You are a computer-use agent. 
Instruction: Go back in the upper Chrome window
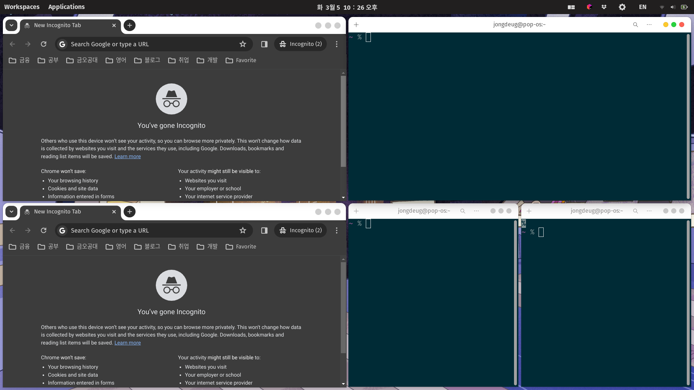pyautogui.click(x=12, y=44)
